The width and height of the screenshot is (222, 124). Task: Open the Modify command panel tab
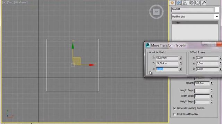(179, 3)
